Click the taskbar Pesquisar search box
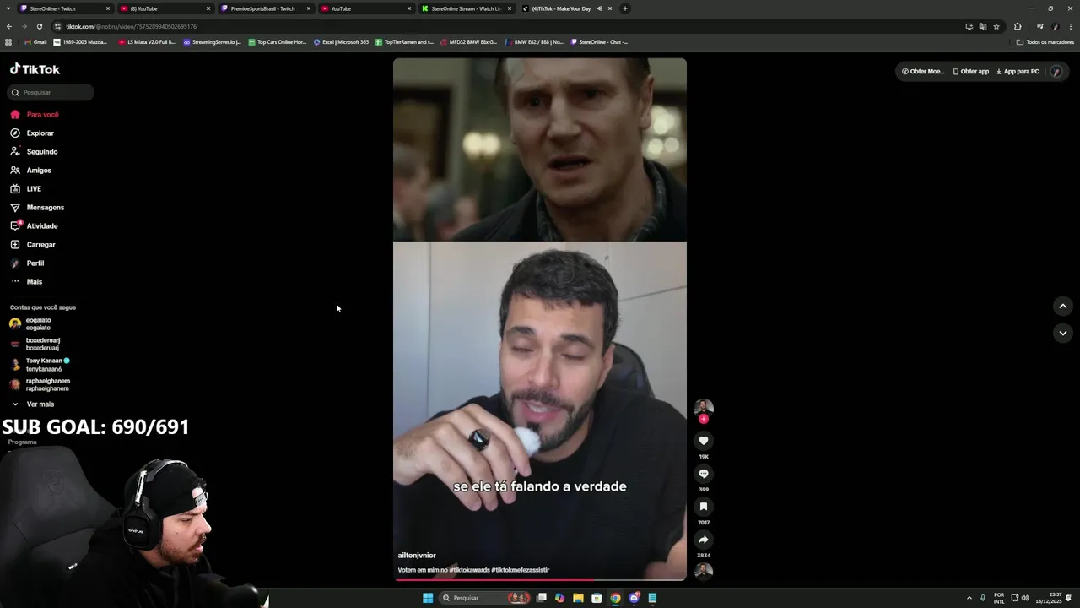The width and height of the screenshot is (1080, 608). pos(484,598)
